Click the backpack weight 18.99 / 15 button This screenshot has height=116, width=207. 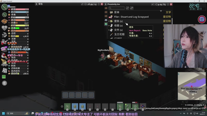point(90,4)
